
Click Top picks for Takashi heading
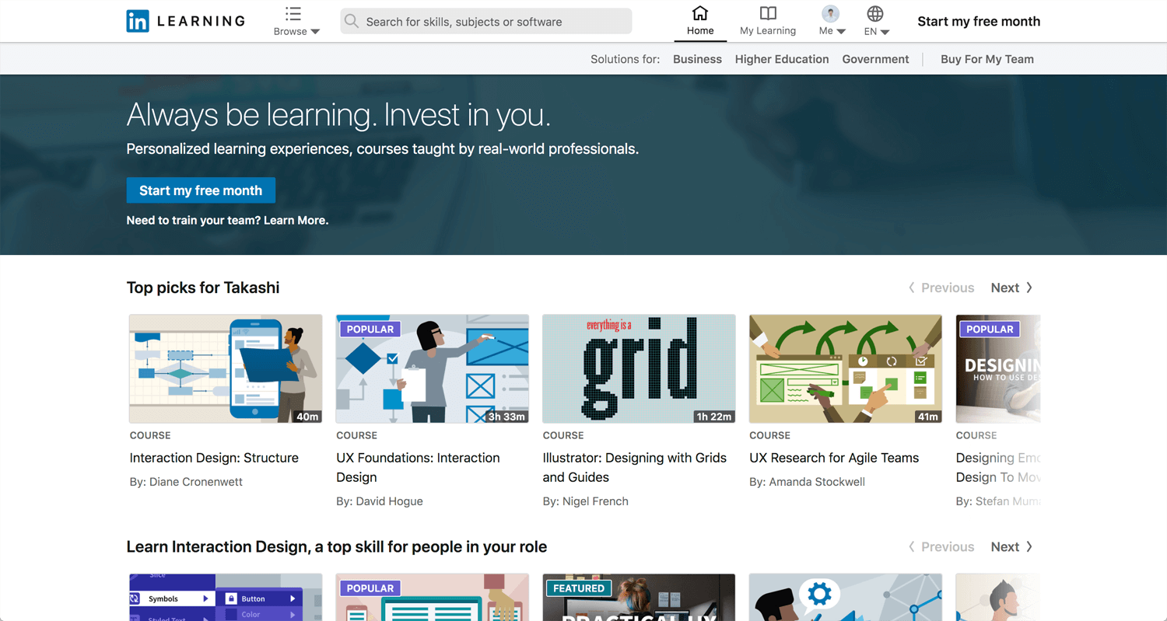[203, 288]
